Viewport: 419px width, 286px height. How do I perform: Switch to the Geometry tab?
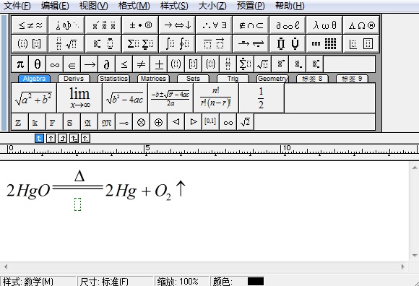pos(272,79)
